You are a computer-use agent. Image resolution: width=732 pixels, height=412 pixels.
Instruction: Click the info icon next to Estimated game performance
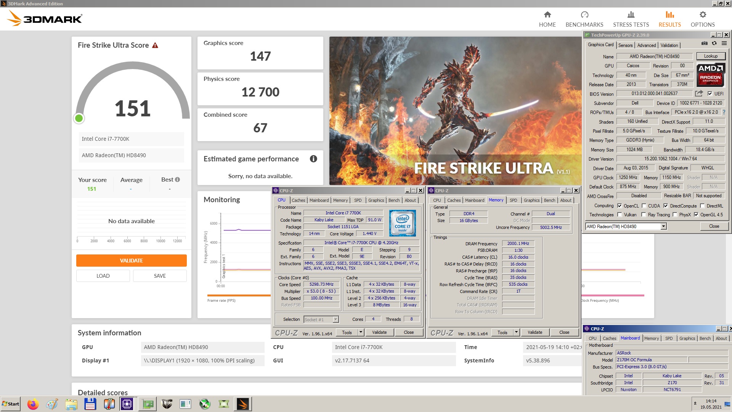click(313, 159)
